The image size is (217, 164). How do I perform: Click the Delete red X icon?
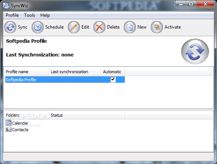(x=99, y=27)
